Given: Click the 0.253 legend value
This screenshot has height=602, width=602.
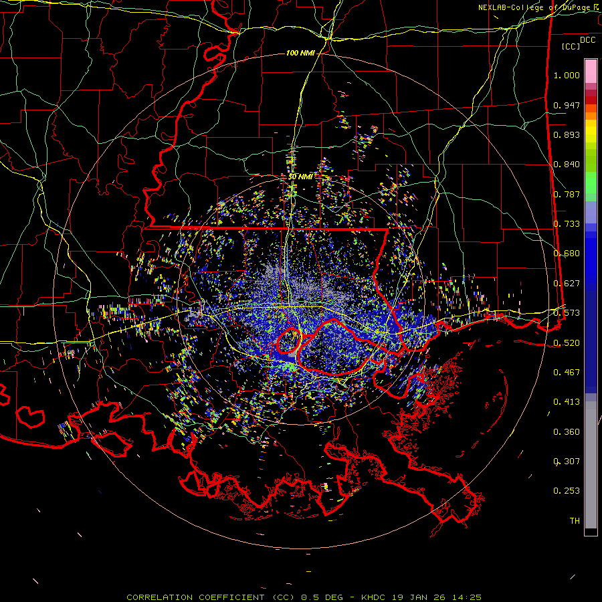Looking at the screenshot, I should [567, 491].
